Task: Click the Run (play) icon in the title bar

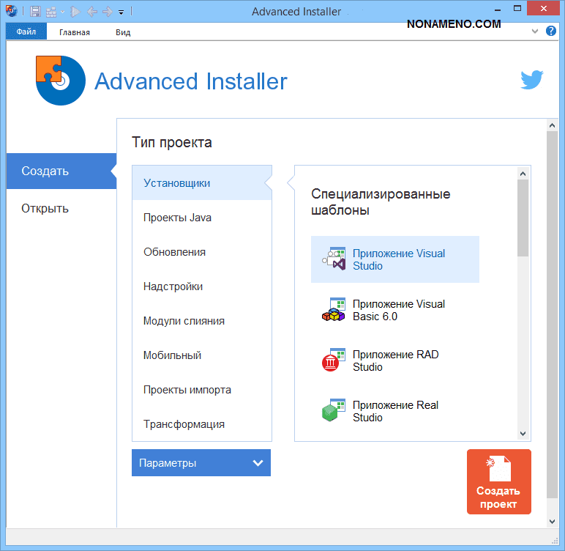Action: (x=75, y=11)
